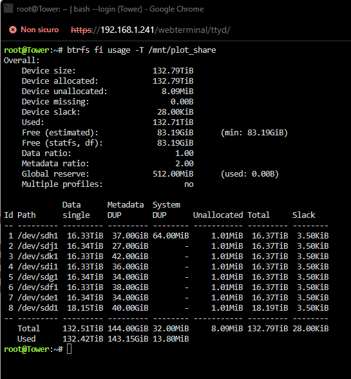351x379 pixels.
Task: Click the /dev/sdf1 path
Action: pos(38,287)
